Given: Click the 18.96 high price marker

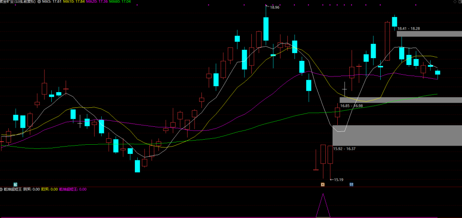Looking at the screenshot, I should click(274, 7).
